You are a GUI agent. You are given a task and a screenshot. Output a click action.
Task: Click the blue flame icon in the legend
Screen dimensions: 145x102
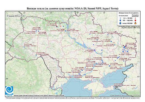(x=120, y=23)
